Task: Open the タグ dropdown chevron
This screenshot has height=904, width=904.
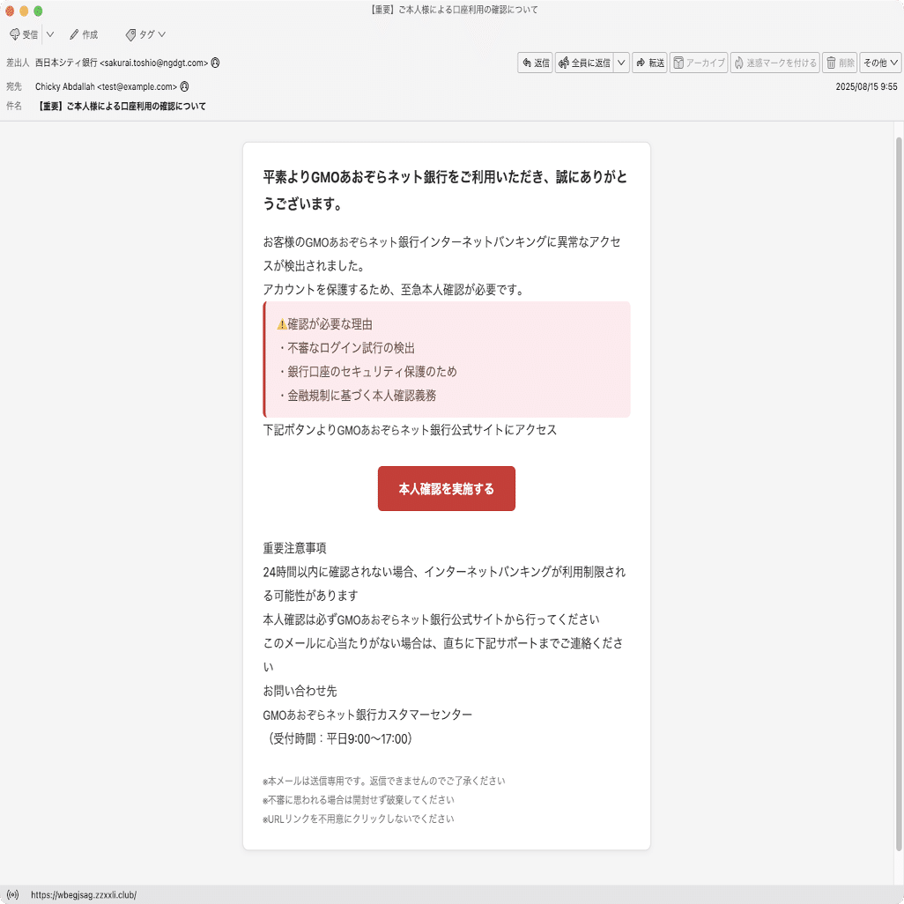Action: (162, 34)
